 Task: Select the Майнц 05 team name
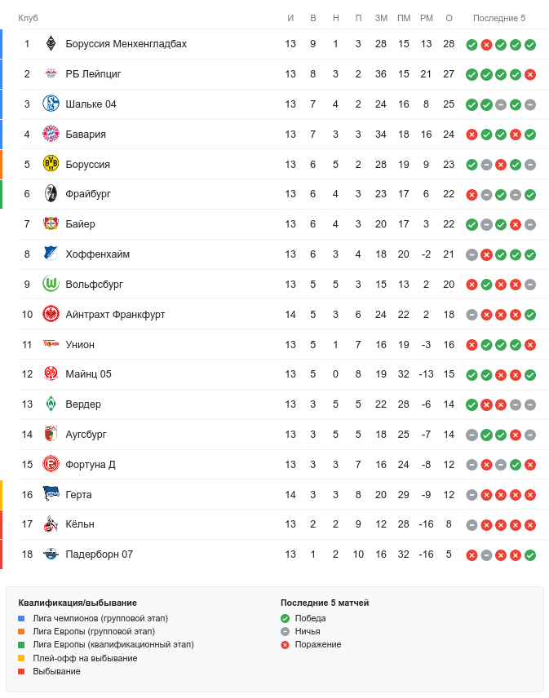pos(88,374)
